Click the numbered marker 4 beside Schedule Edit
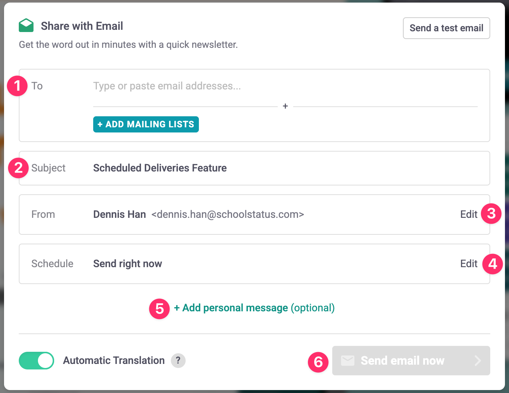Viewport: 509px width, 393px height. tap(492, 264)
